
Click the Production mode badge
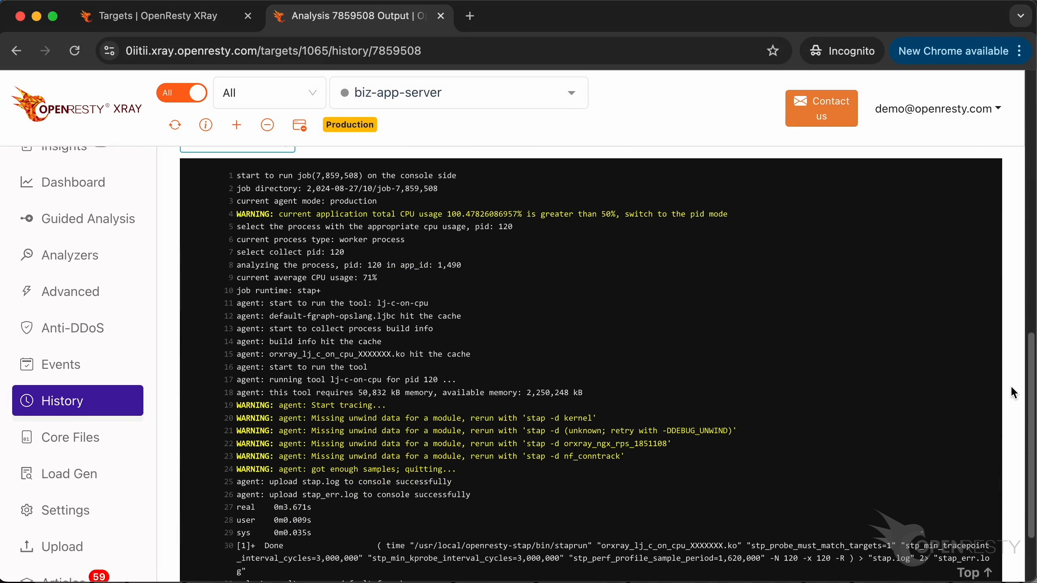click(350, 124)
